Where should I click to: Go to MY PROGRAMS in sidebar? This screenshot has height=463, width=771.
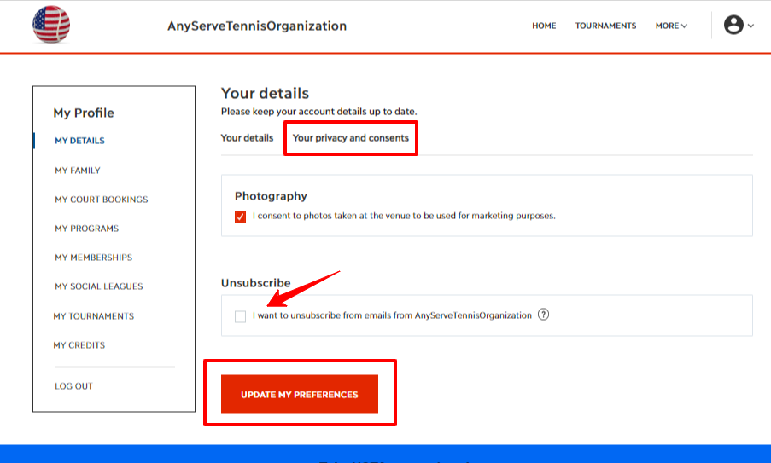coord(86,229)
